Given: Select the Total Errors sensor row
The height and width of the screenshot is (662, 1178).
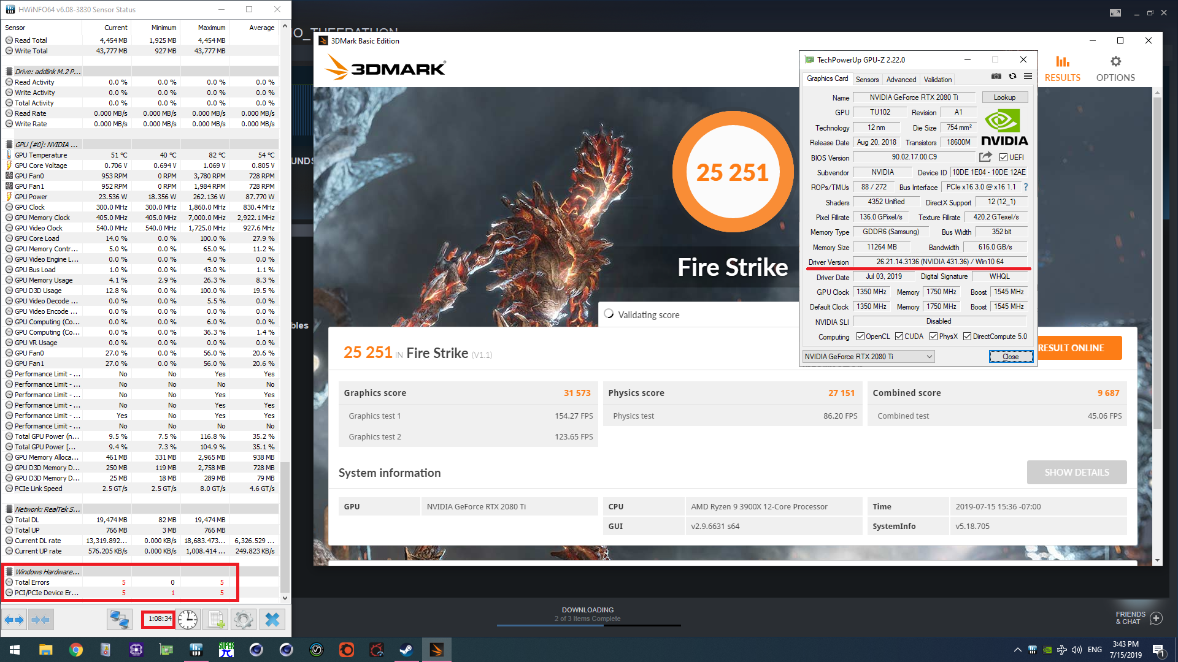Looking at the screenshot, I should pyautogui.click(x=141, y=582).
